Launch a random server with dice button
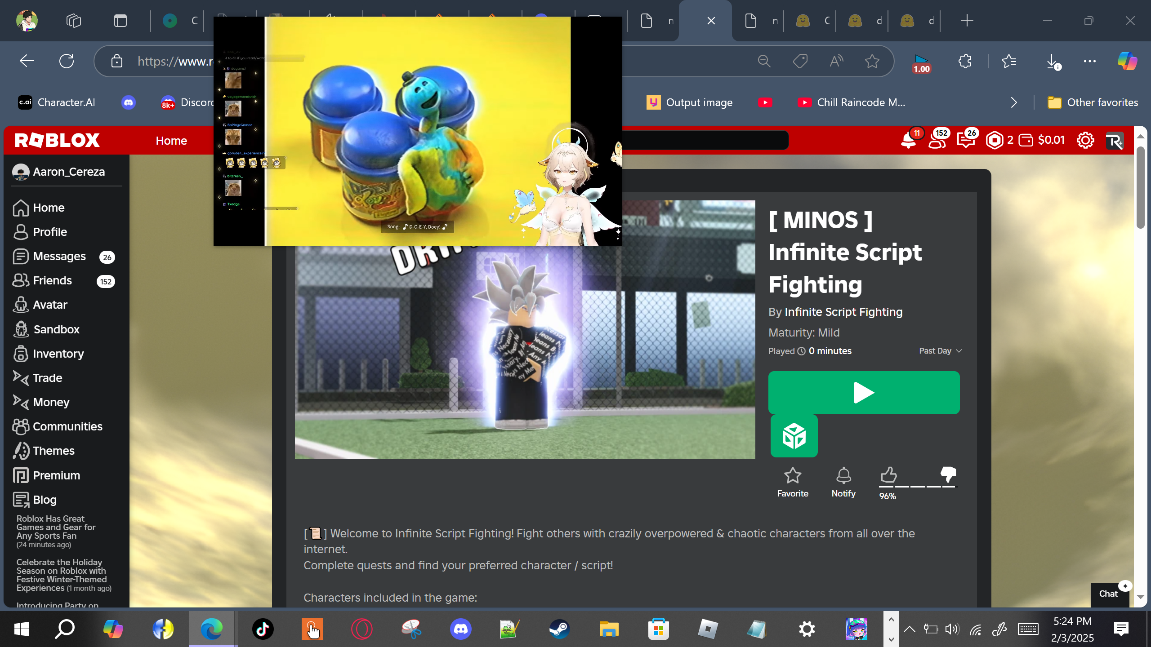 coord(794,436)
